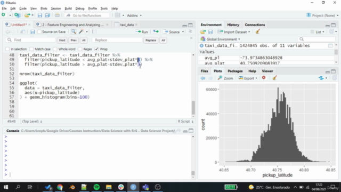Click the Run button
The height and width of the screenshot is (192, 341).
click(x=142, y=32)
